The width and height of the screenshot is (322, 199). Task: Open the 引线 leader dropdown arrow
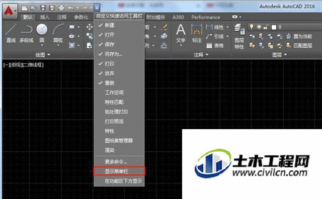coord(227,36)
